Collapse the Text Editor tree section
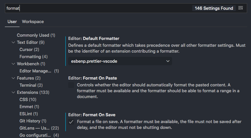The height and width of the screenshot is (138, 251). tap(13, 43)
